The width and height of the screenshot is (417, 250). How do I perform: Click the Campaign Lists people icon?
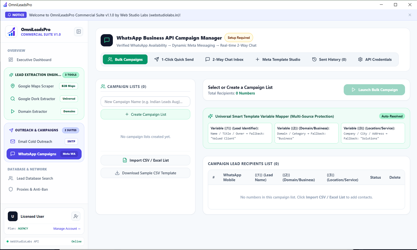click(103, 86)
